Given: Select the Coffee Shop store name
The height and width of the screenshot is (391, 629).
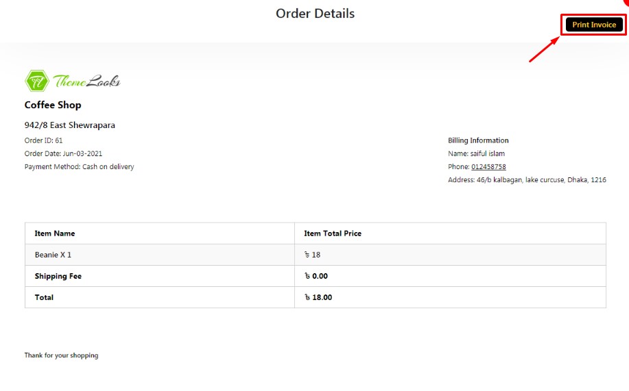Looking at the screenshot, I should (x=53, y=105).
